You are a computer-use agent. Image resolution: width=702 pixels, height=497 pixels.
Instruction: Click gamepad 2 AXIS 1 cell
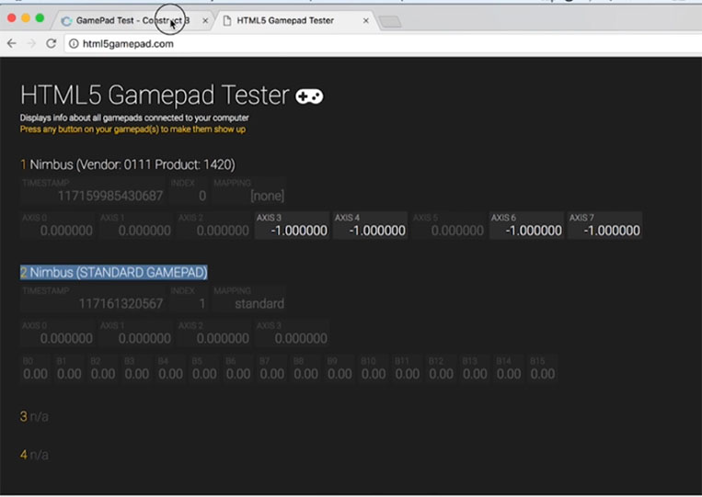click(135, 333)
